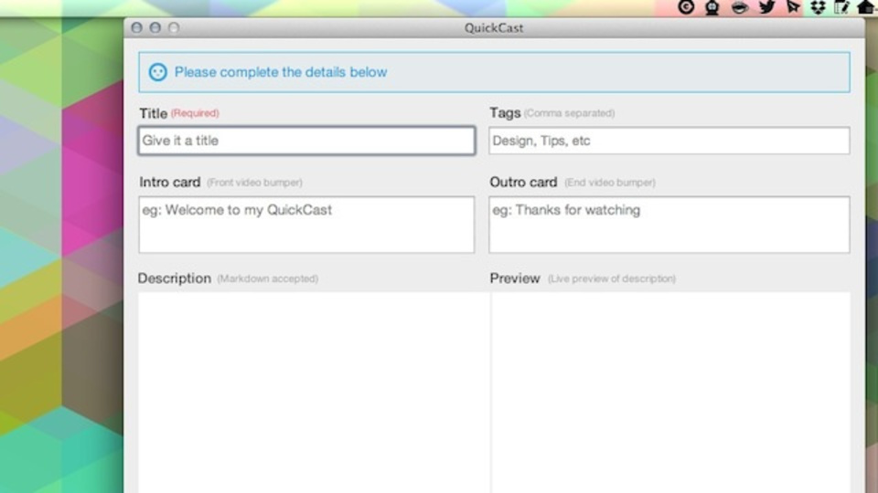Click the house icon in menu bar

(x=866, y=6)
